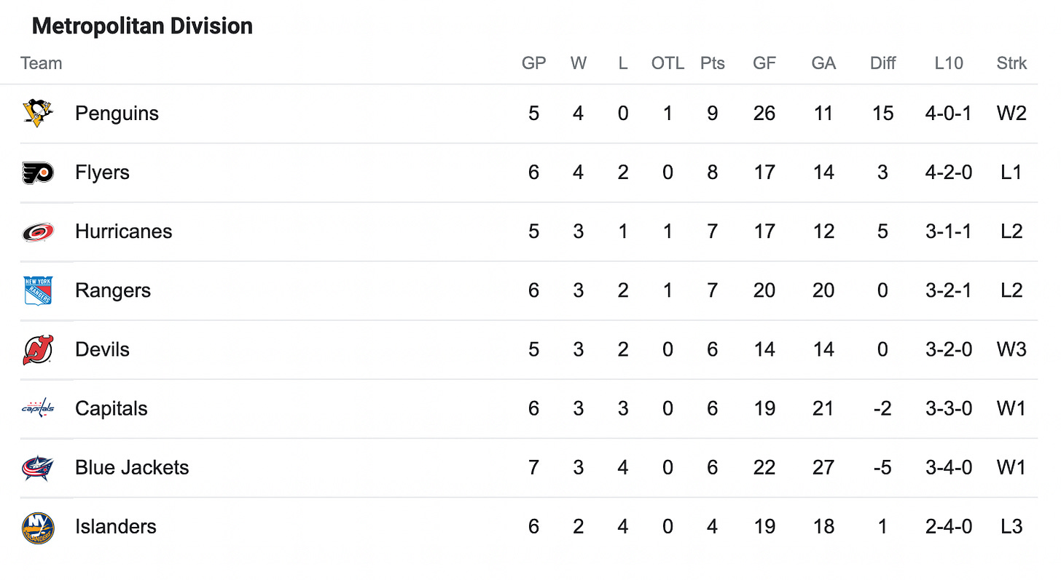Click the Islanders team logo
This screenshot has width=1061, height=580.
[x=38, y=527]
